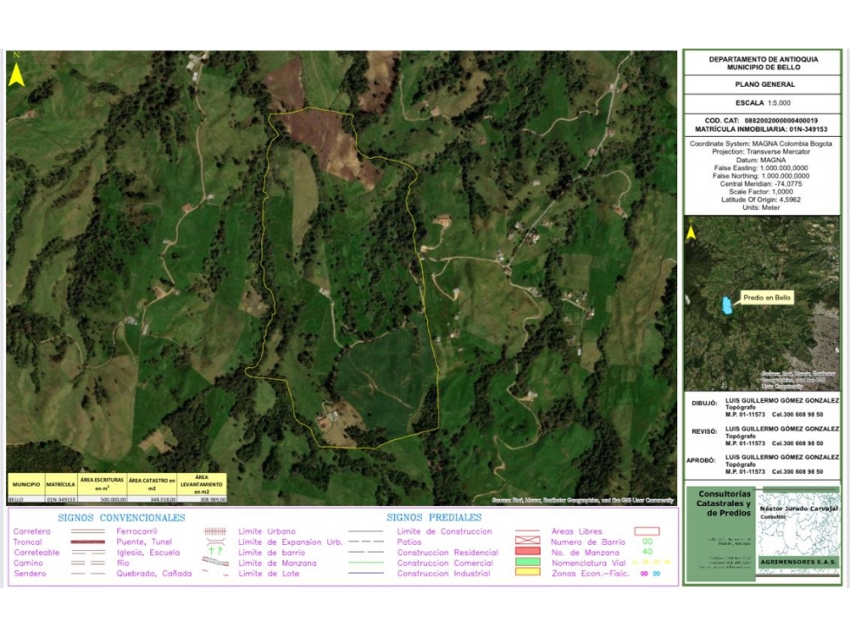
Task: Select the 'Central Meridian: -74,0775' line
Action: pos(761,184)
